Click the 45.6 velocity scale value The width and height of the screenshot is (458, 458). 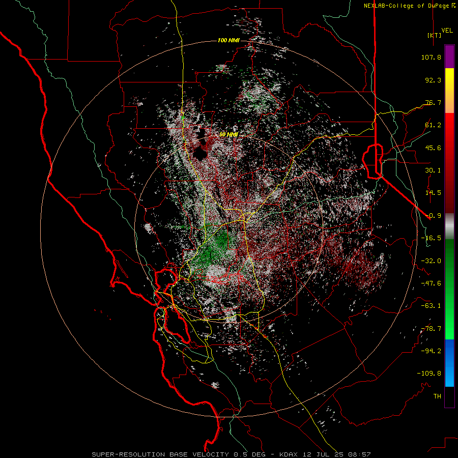433,148
